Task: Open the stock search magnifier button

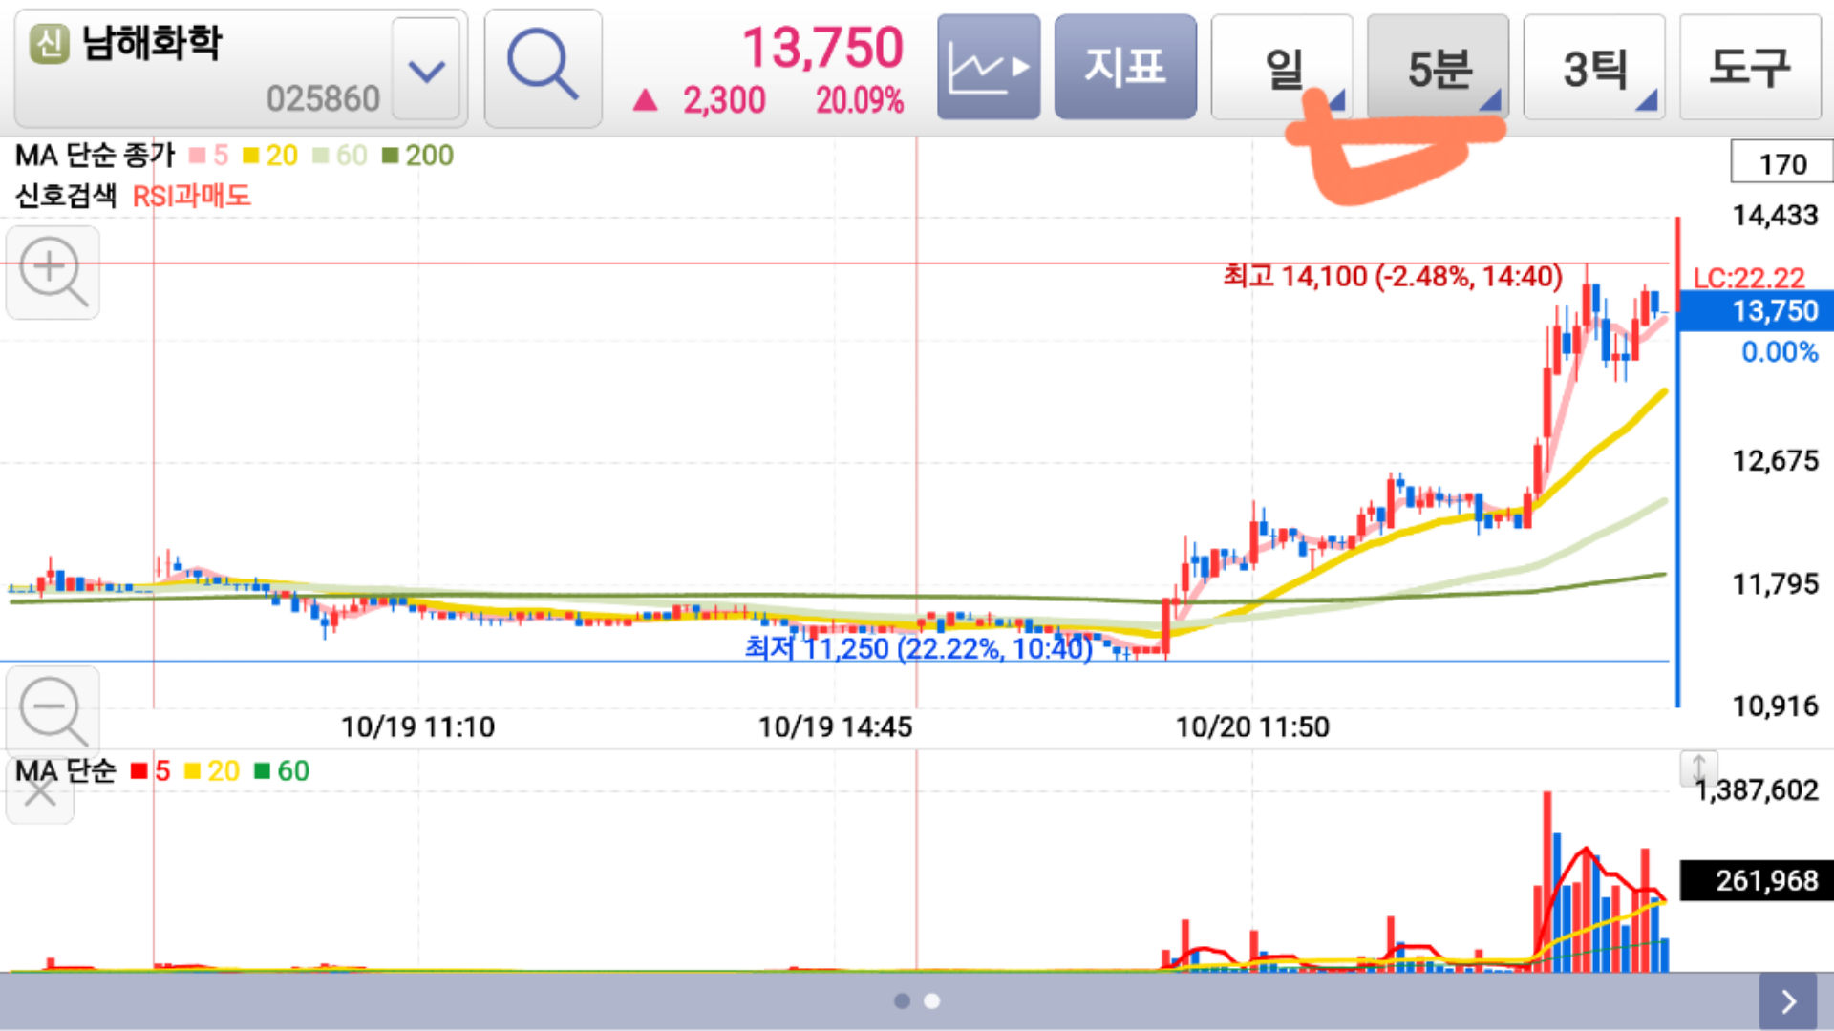Action: [543, 68]
